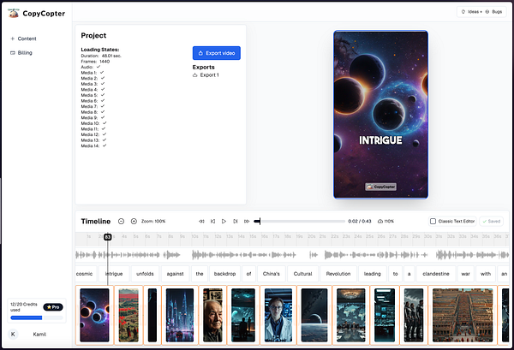The height and width of the screenshot is (350, 514).
Task: Click the playback progress slider
Action: [x=300, y=221]
